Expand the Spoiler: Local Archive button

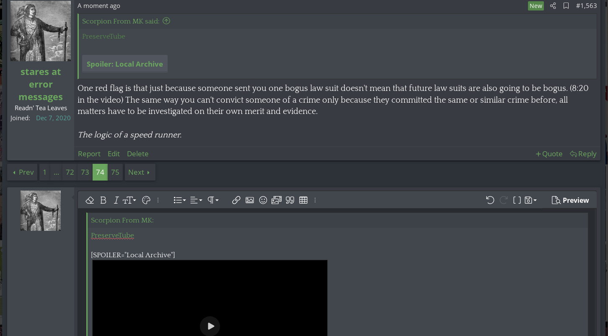tap(125, 64)
